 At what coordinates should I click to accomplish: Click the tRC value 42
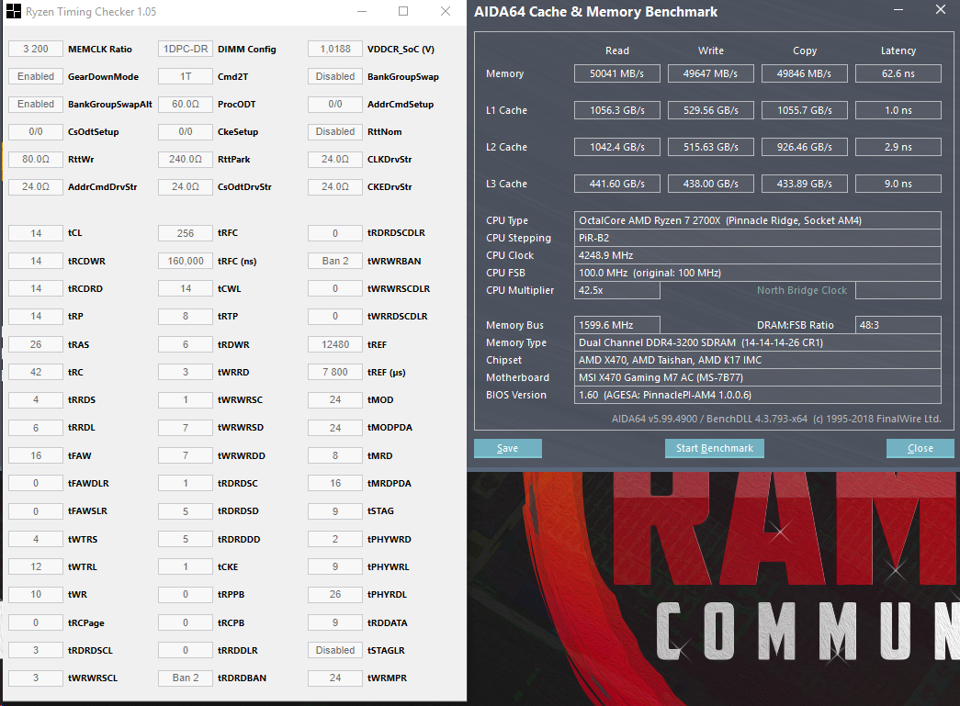(x=36, y=372)
